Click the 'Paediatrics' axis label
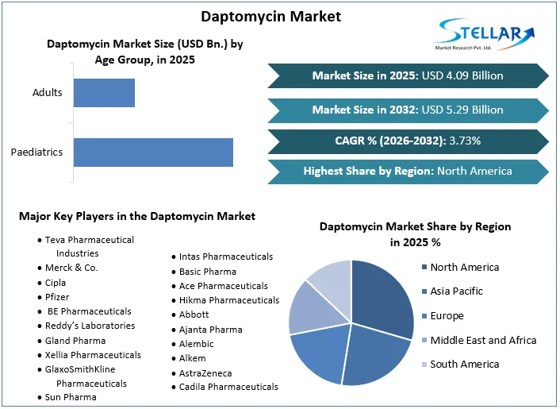This screenshot has height=409, width=560. 36,152
